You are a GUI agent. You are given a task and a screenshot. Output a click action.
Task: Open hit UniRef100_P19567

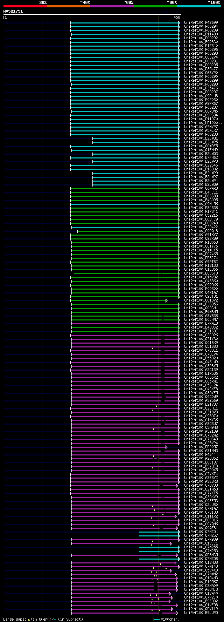[x=201, y=582]
